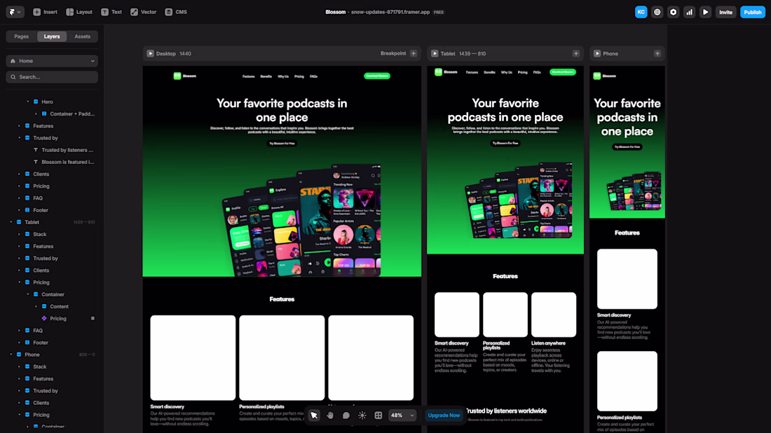Click Try Blossom For Free in Desktop frame
The width and height of the screenshot is (771, 433).
(x=282, y=144)
